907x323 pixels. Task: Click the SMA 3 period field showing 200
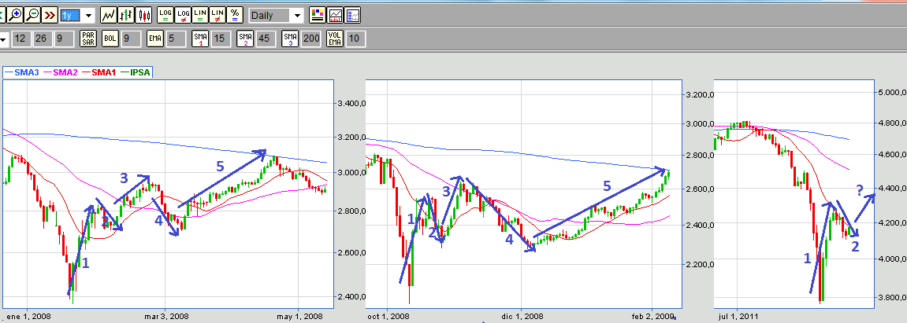(311, 38)
